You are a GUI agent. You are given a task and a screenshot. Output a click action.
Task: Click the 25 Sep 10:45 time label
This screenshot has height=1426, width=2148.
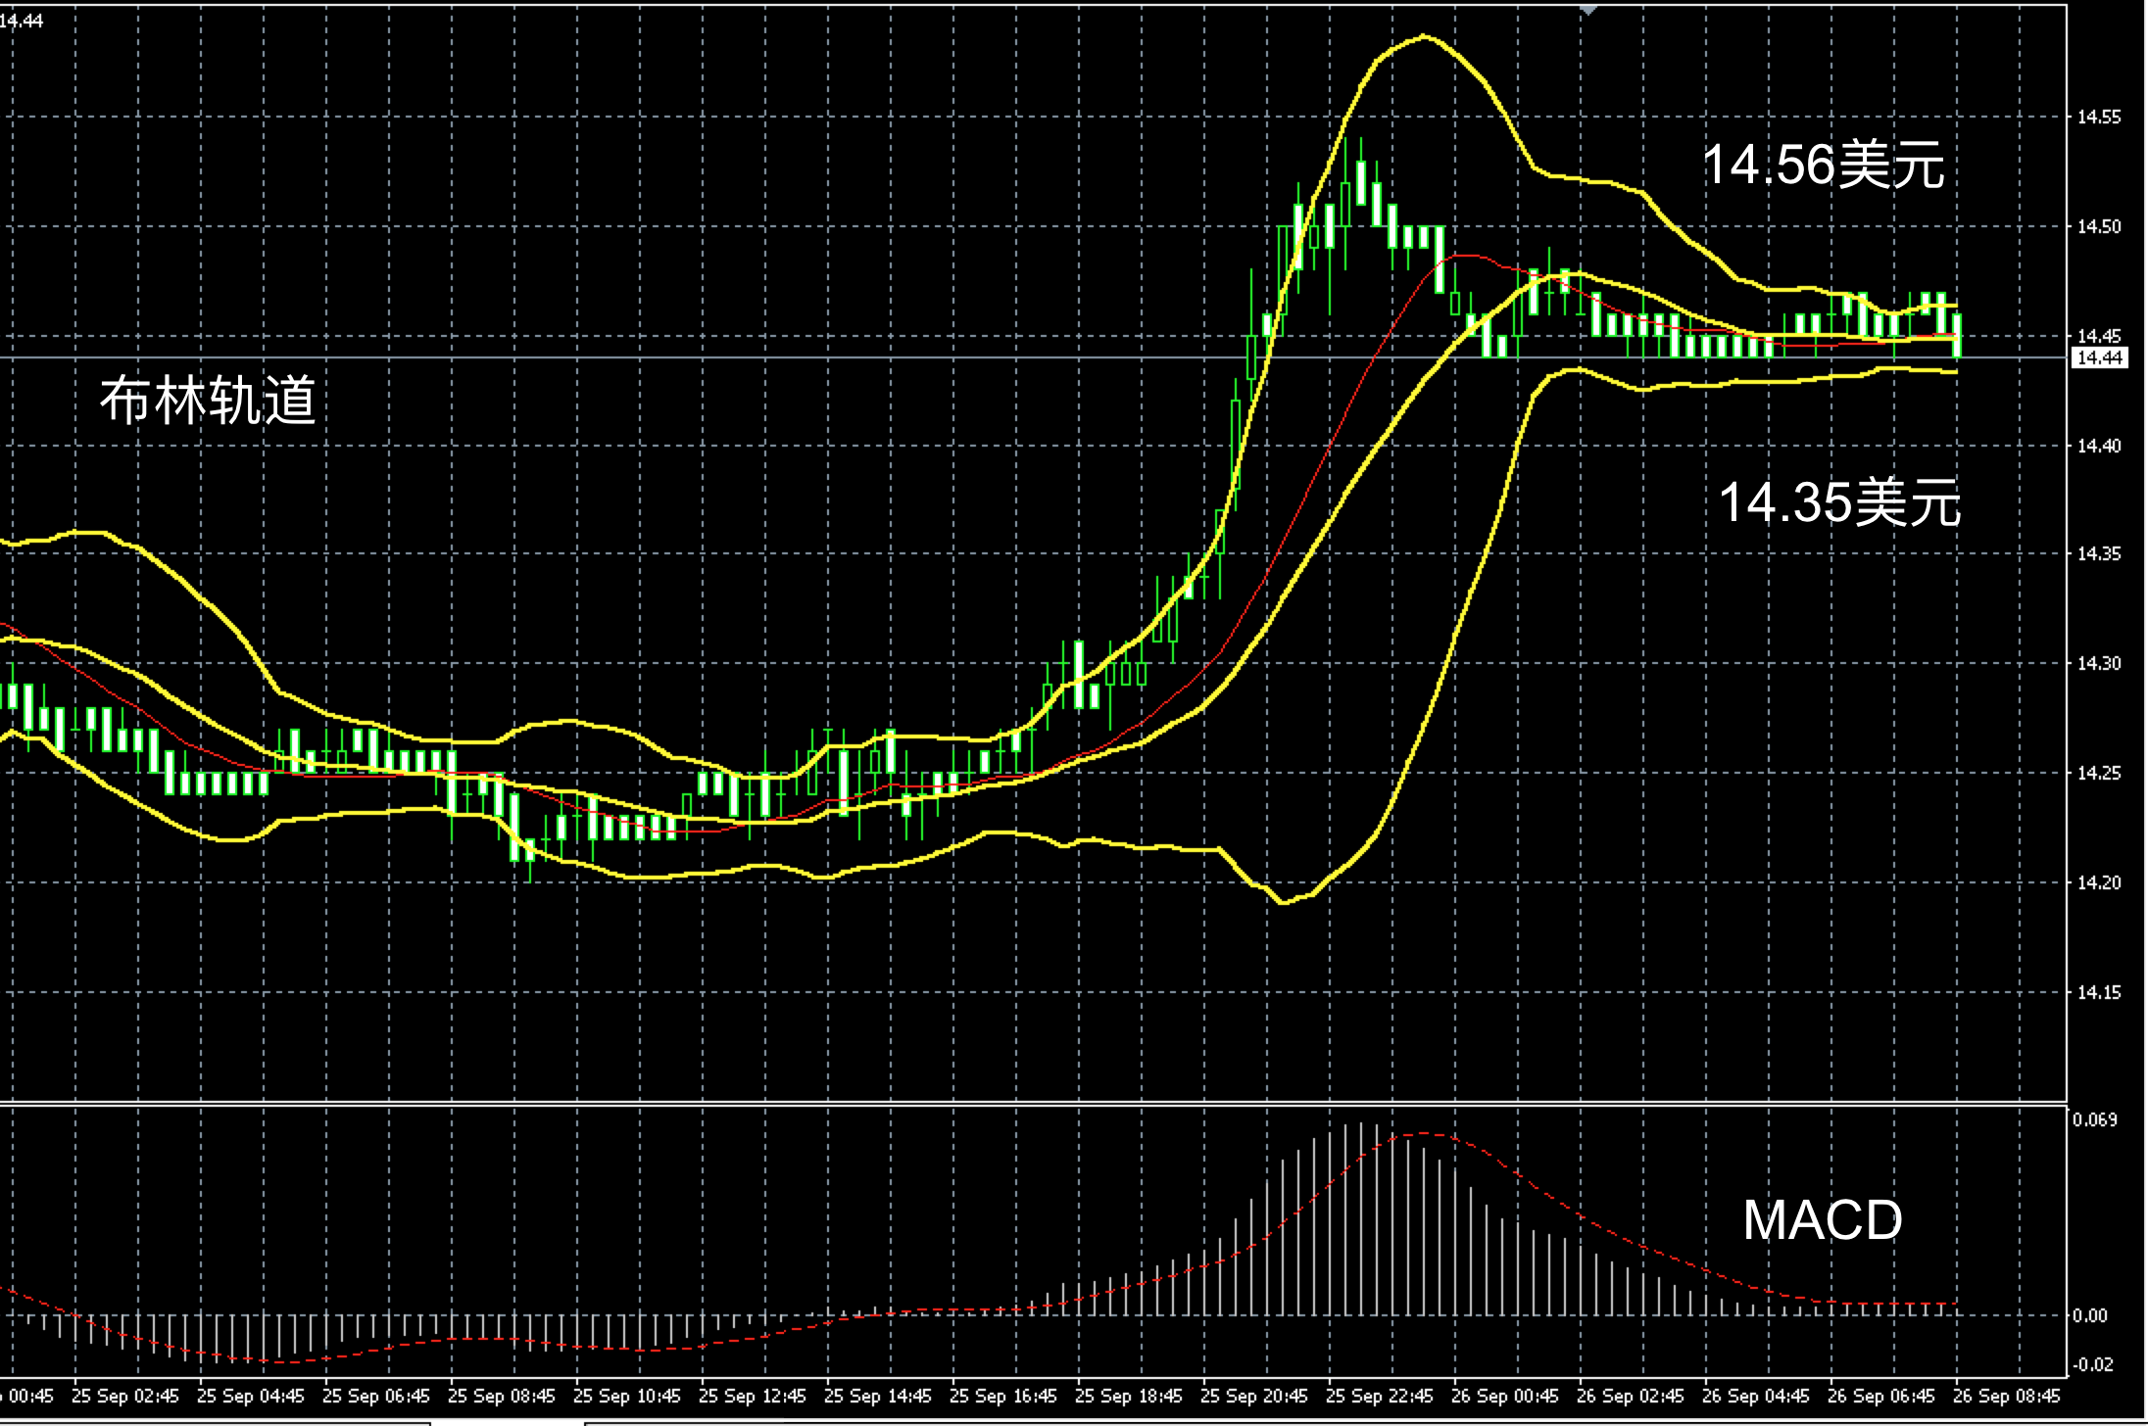click(627, 1397)
